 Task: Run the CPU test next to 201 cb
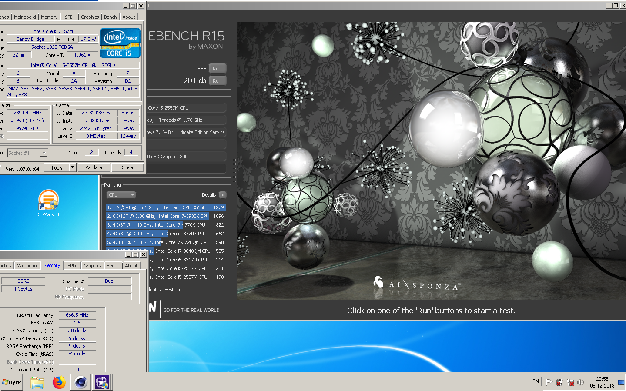click(217, 81)
